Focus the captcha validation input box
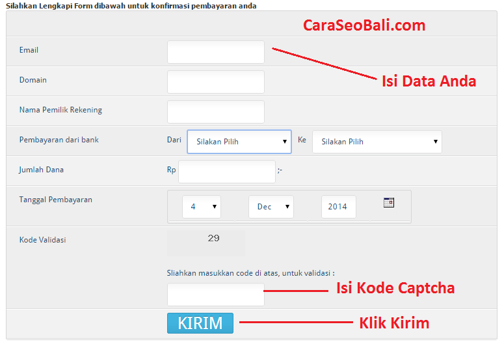Screen dimensions: 504x344 point(215,295)
